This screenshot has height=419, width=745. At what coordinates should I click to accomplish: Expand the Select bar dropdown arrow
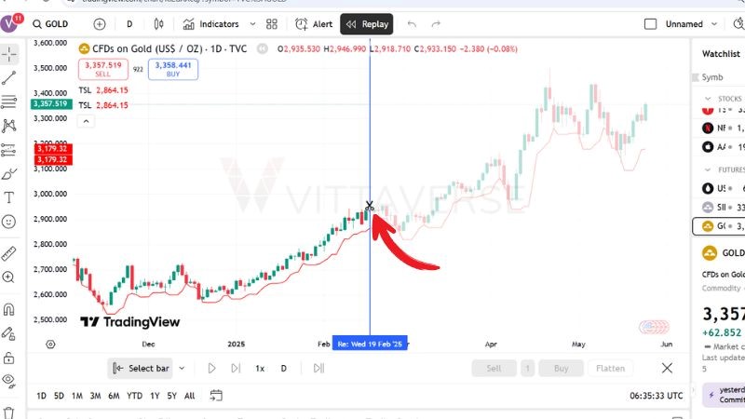(182, 369)
